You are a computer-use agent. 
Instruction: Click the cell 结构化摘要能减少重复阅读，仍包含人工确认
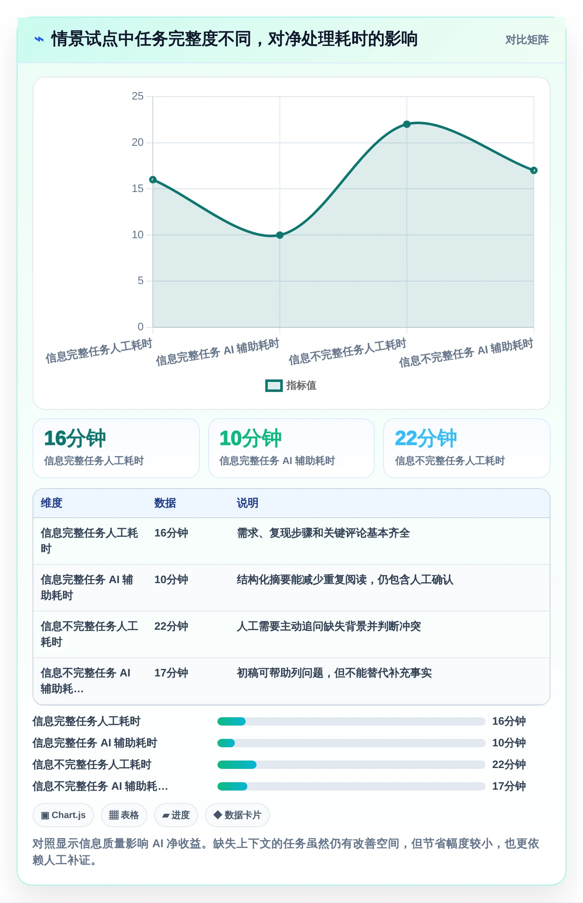click(345, 580)
